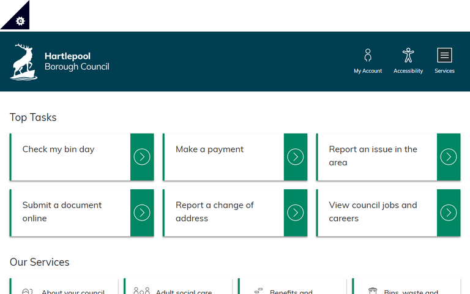Click Hartlepool Borough Council title text

76,61
